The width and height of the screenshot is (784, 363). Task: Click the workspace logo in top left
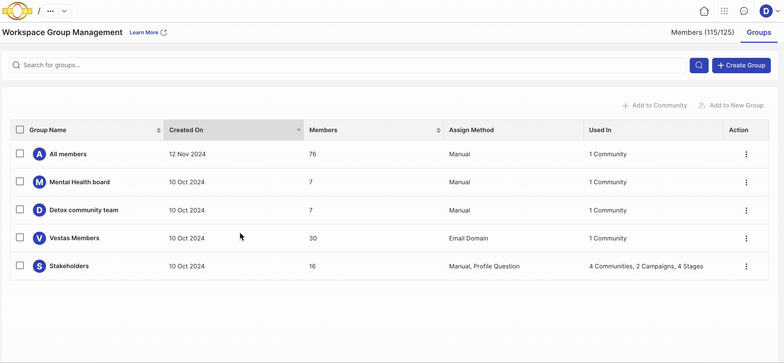pos(17,11)
